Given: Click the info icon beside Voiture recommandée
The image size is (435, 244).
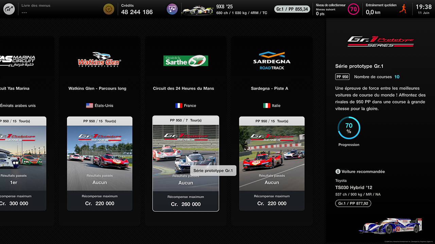Looking at the screenshot, I should [338, 171].
